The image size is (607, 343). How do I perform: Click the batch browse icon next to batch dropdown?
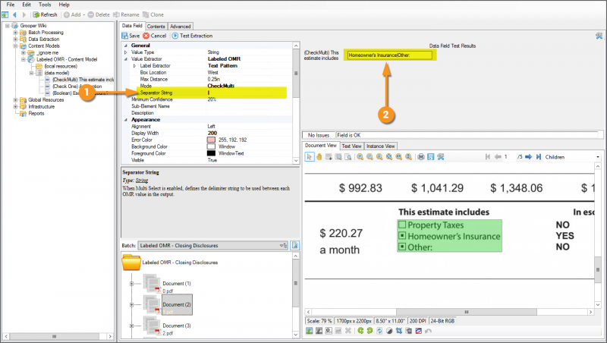[295, 245]
